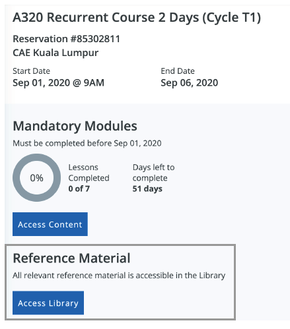Click the highlighted Reference Material section box
Screen dimensions: 290x329
tap(120, 282)
